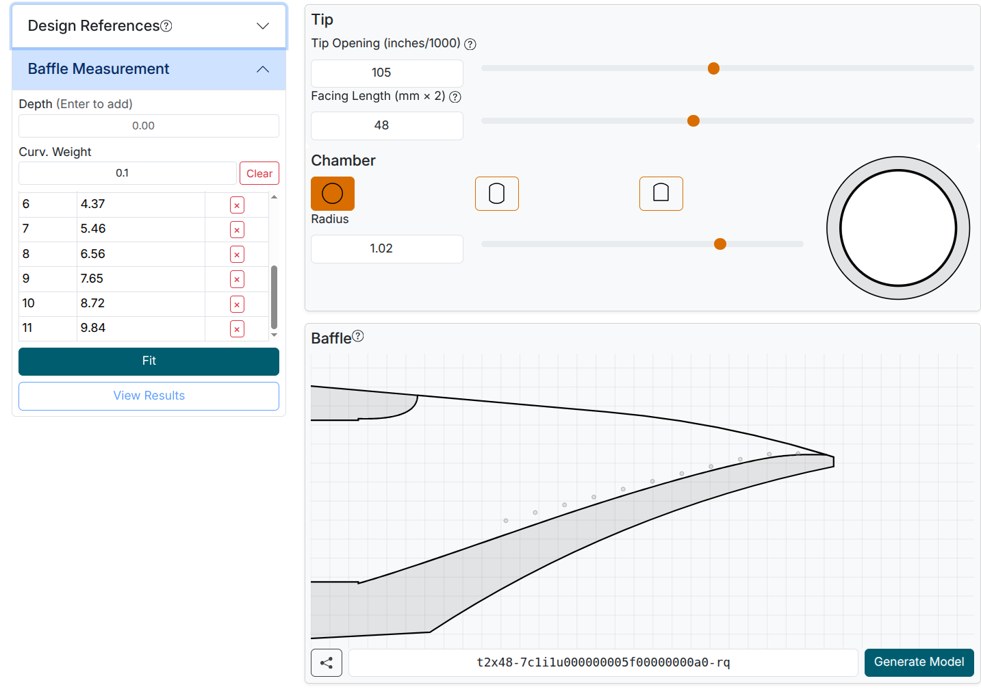Focus the Curv. Weight input field
Screen dimensions: 981x698
(x=127, y=173)
